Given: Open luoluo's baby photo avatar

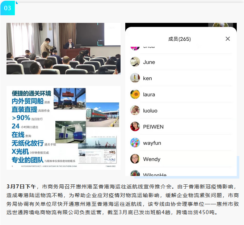Looking at the screenshot, I should [x=135, y=110].
